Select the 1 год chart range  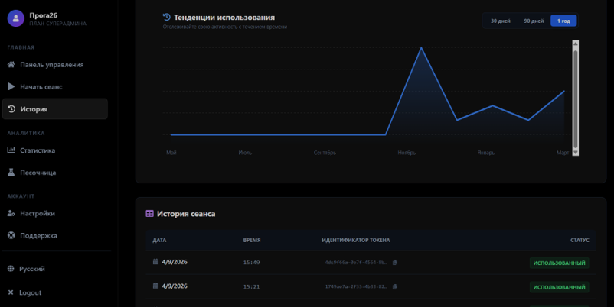pos(563,21)
